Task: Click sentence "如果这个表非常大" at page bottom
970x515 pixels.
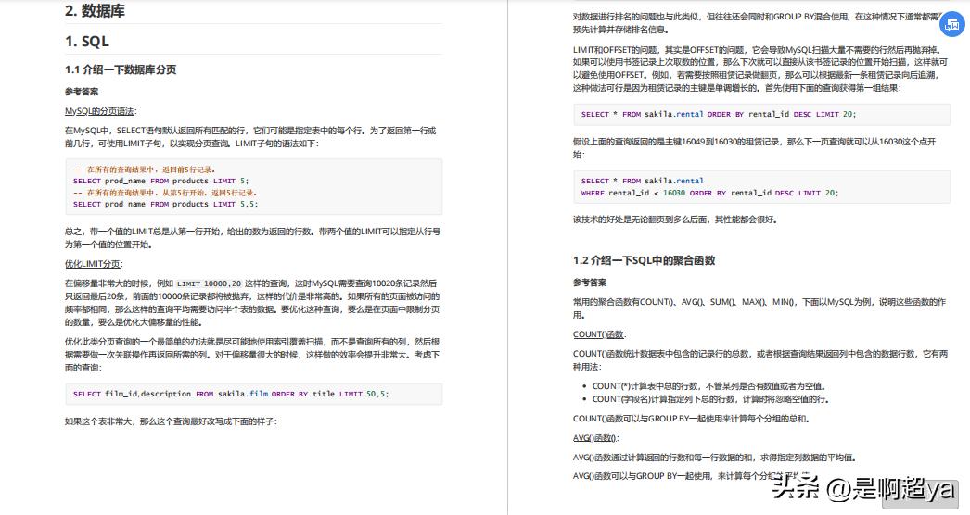Action: pyautogui.click(x=171, y=421)
